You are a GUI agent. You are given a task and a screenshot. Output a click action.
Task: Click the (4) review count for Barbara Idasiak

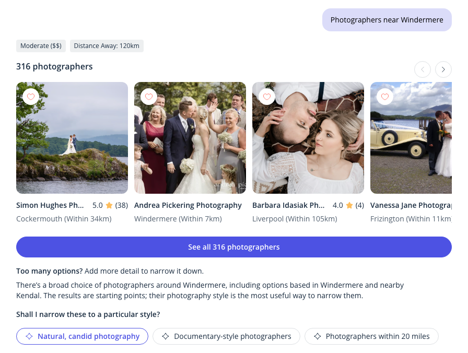360,205
